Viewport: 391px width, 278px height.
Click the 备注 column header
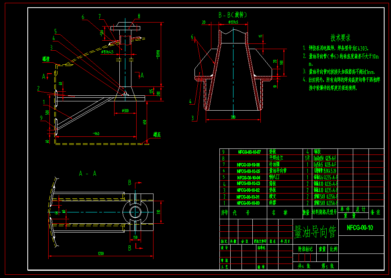click(376, 212)
